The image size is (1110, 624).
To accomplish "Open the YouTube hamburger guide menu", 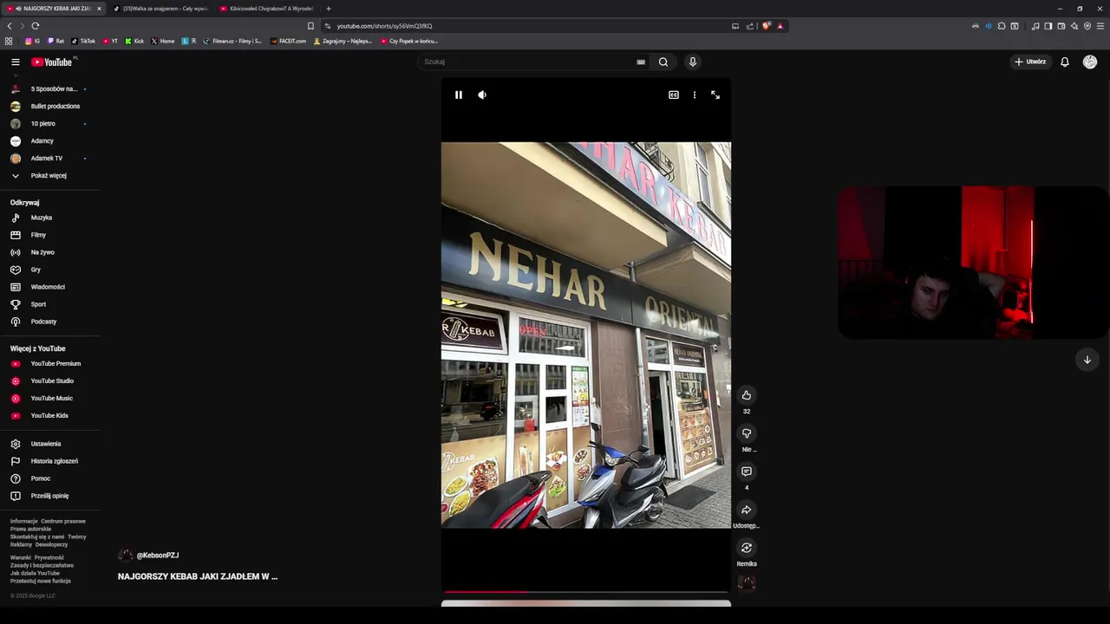I will (x=15, y=62).
